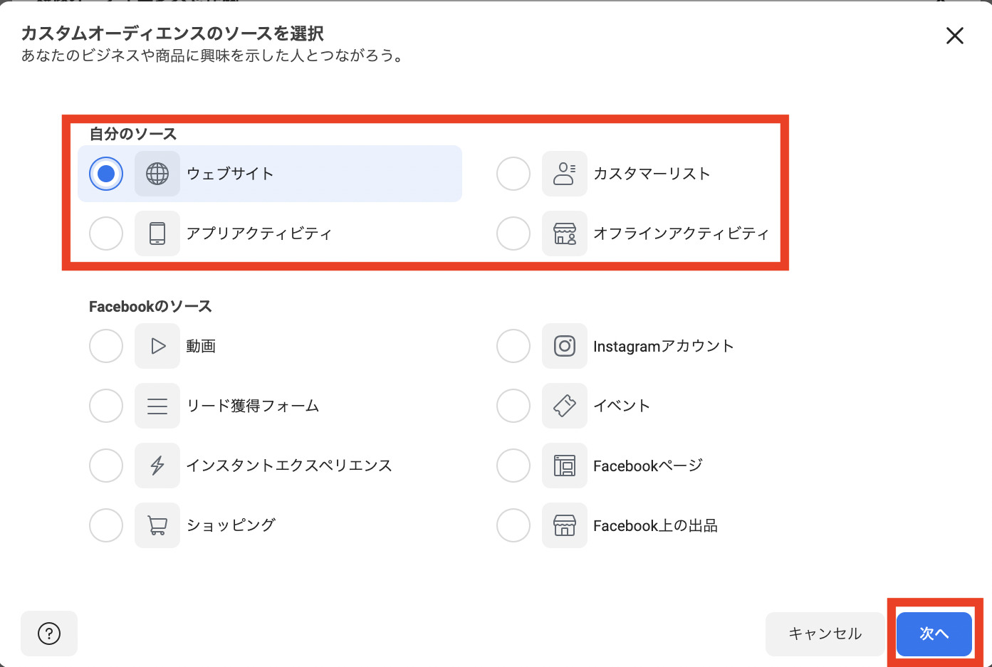Close the custom audience source dialog
Image resolution: width=992 pixels, height=667 pixels.
[955, 36]
